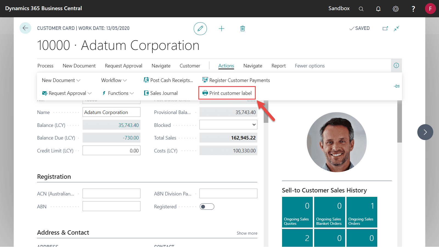Click Post Cash Receipts action
Screen dimensions: 439x247
pos(168,80)
